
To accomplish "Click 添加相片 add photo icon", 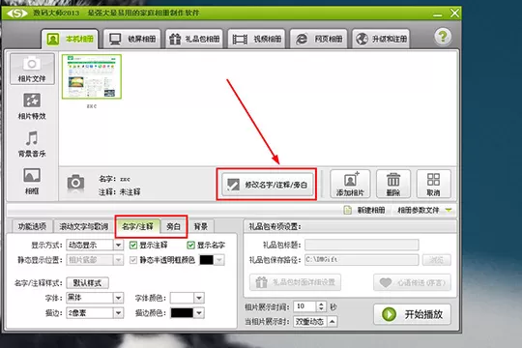I will (x=350, y=184).
